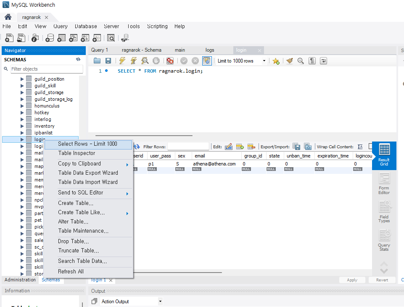404x307 pixels.
Task: Click the Apply button
Action: click(352, 280)
